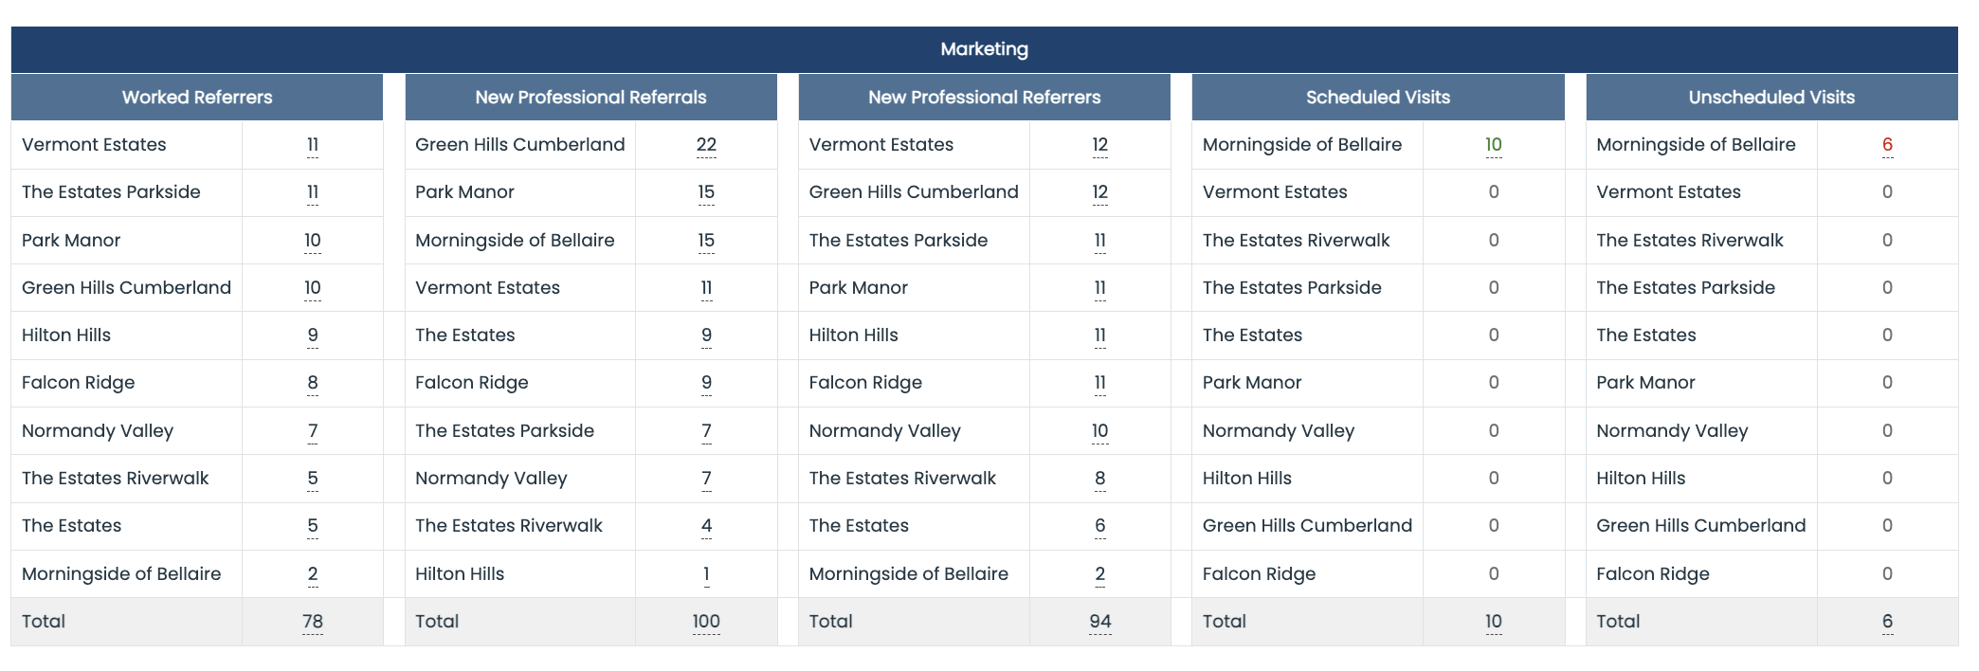Click the Scheduled Visits header
Image resolution: width=1979 pixels, height=671 pixels.
tap(1378, 98)
